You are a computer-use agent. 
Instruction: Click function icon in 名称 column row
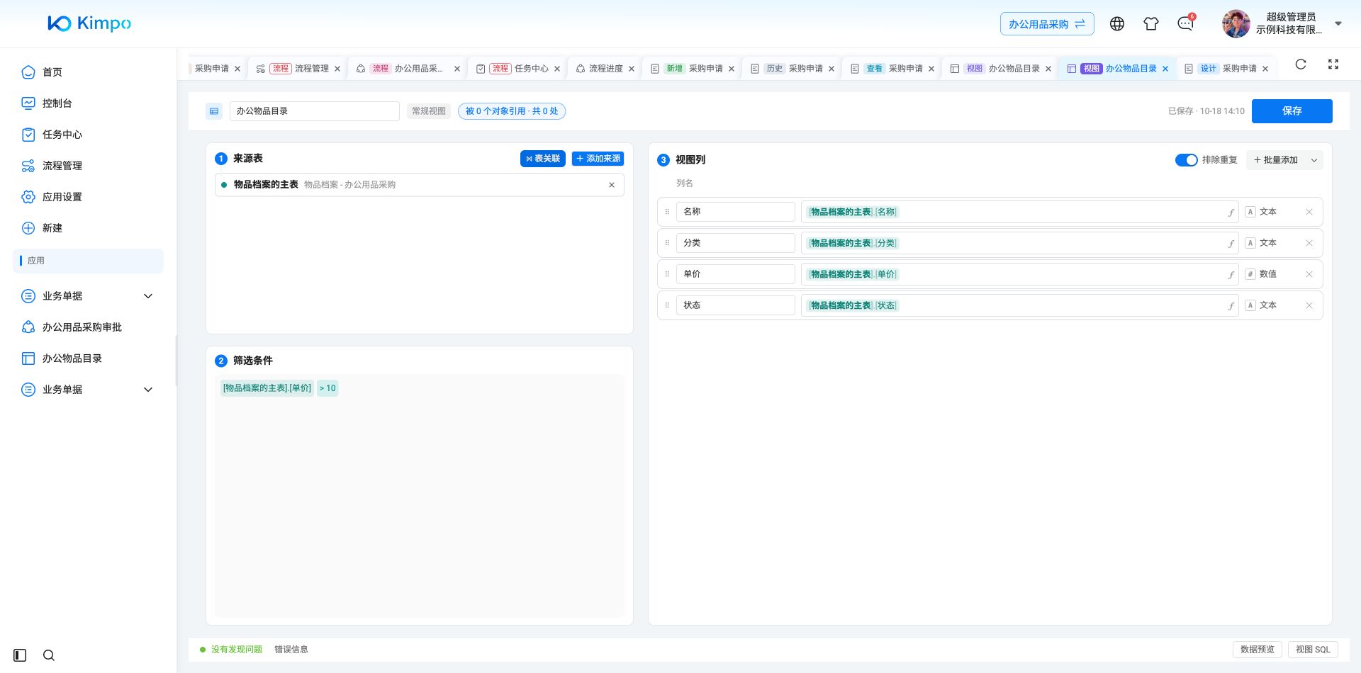1231,213
